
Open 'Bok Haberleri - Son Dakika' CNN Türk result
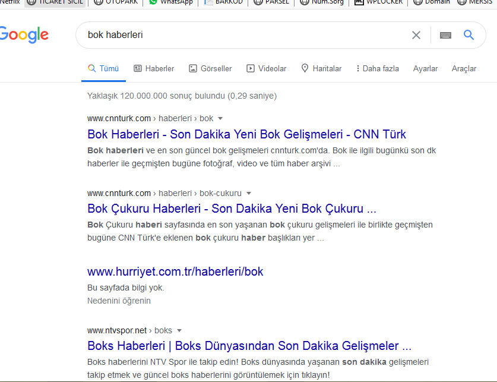coord(246,134)
